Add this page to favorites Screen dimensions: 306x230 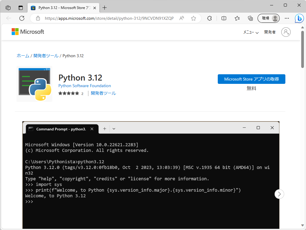(193, 18)
